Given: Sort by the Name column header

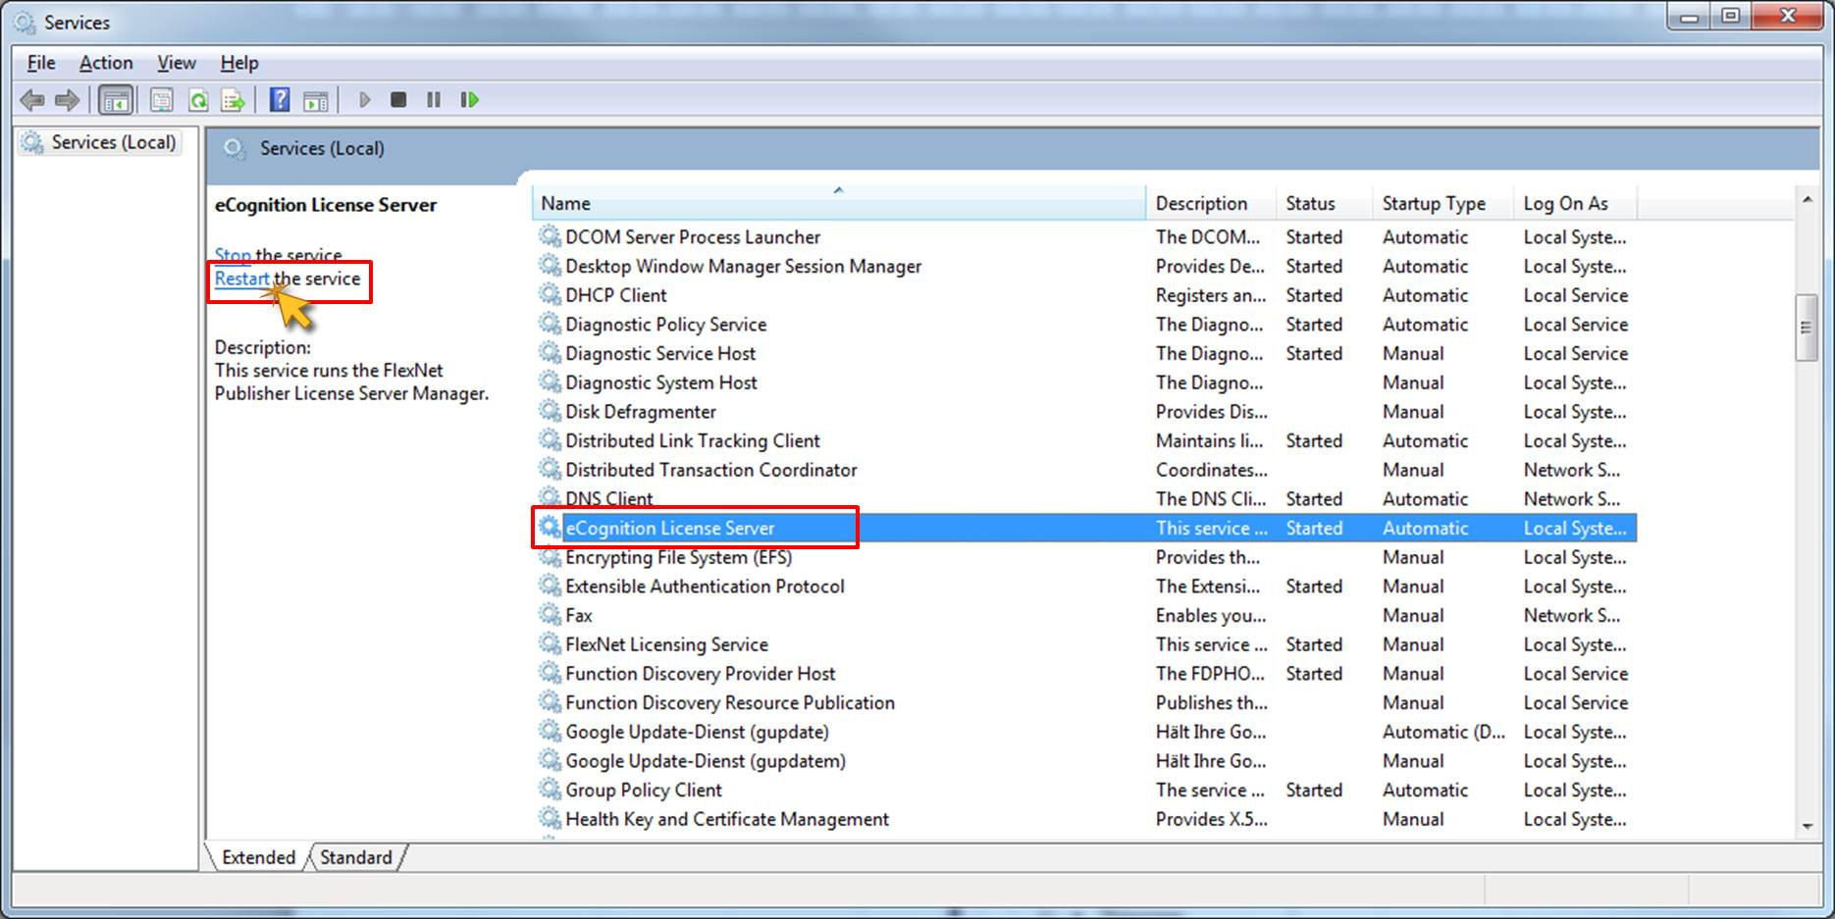Looking at the screenshot, I should [839, 203].
